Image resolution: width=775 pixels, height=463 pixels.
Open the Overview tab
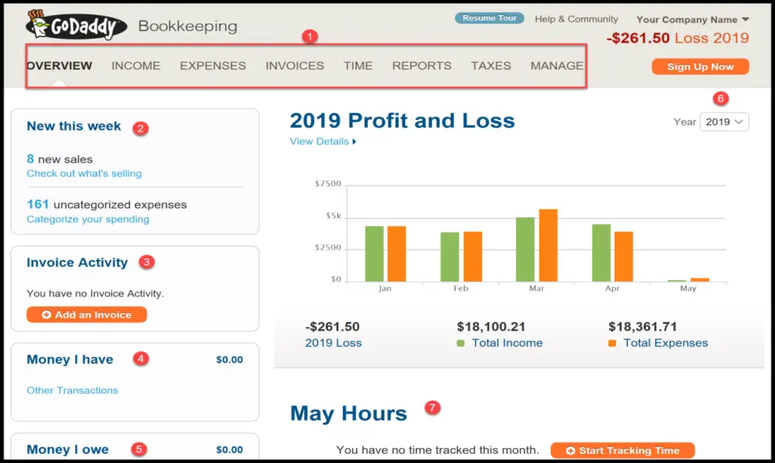click(x=60, y=66)
